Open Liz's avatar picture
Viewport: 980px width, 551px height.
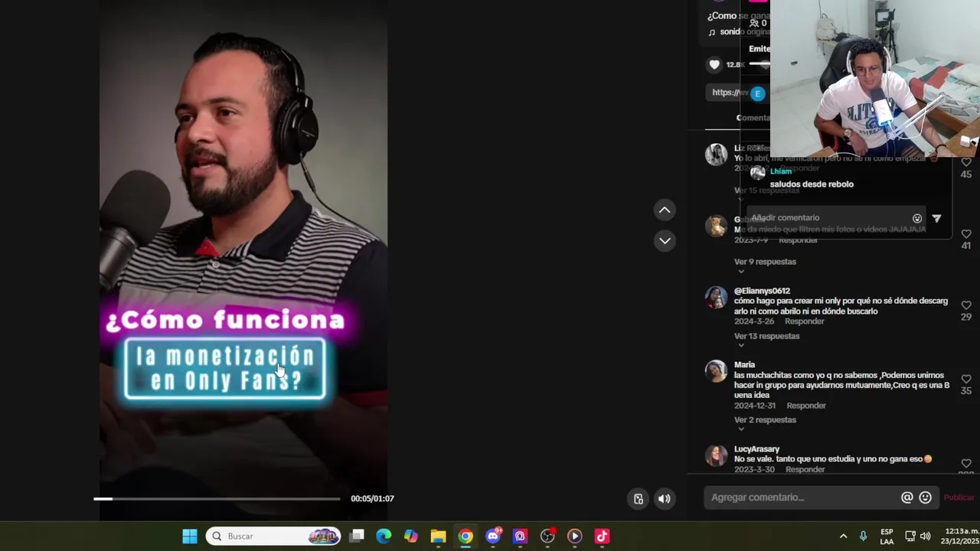716,155
